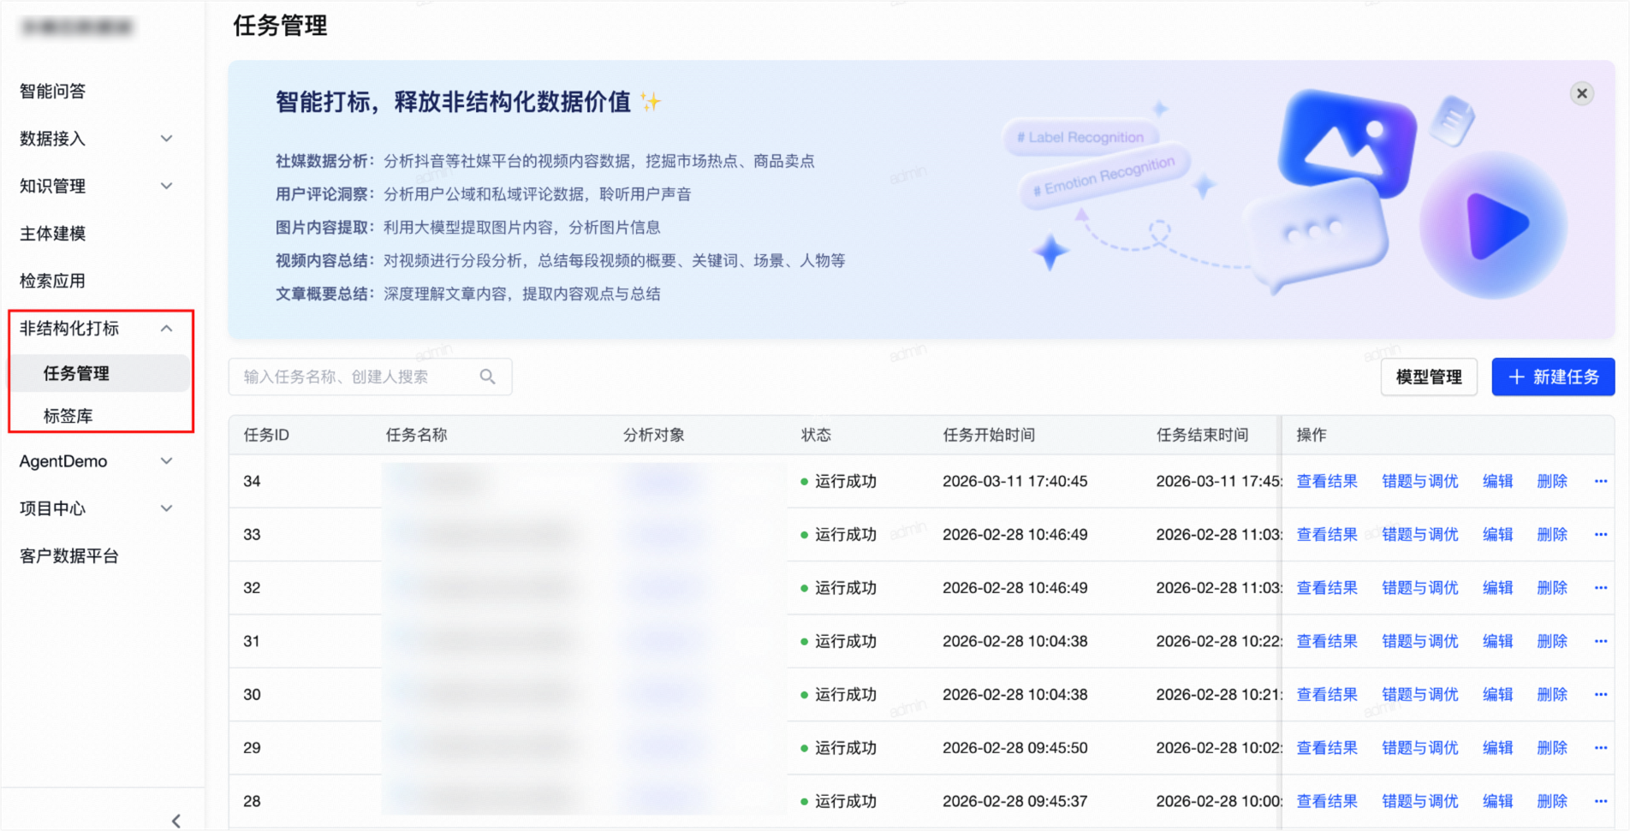
Task: Delete task 29
Action: tap(1552, 748)
